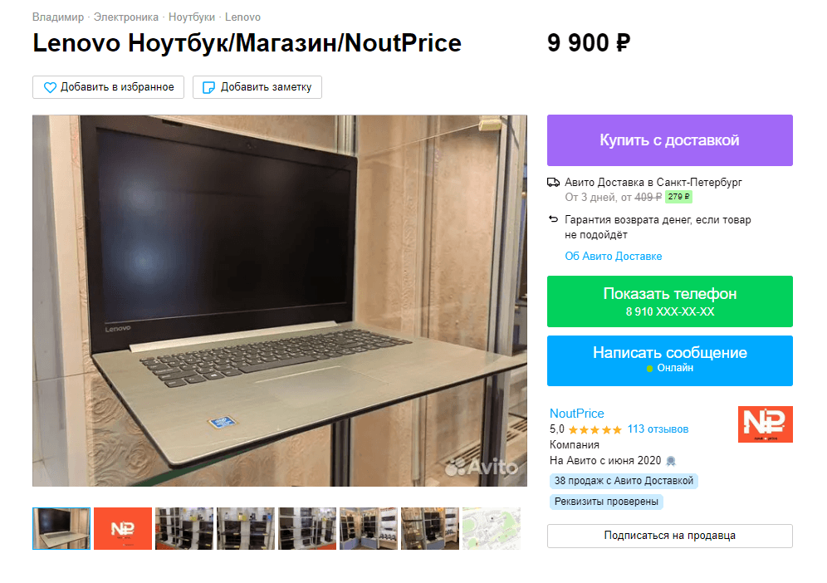Click the heart icon to favorite listing
Image resolution: width=827 pixels, height=583 pixels.
point(50,87)
